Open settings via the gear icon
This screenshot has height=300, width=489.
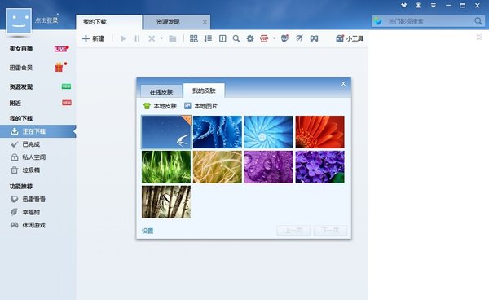pos(250,38)
